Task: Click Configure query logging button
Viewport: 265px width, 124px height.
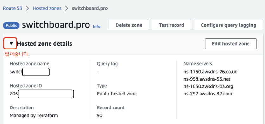Action: coord(229,25)
